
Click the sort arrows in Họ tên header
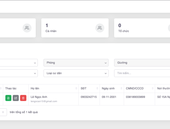coord(75,89)
